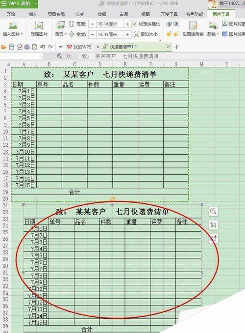Click Set Transparent Color (设置透明色) icon
The height and width of the screenshot is (333, 245).
coord(193,26)
